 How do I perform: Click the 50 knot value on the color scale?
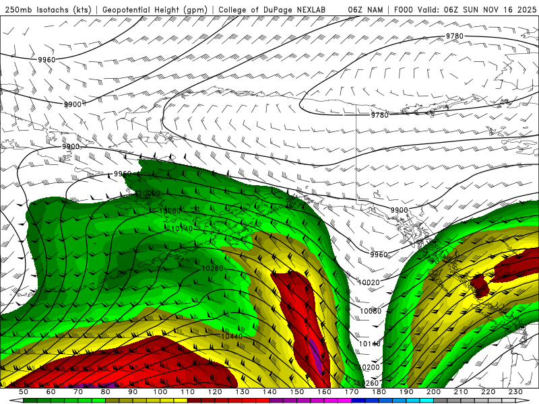click(24, 392)
